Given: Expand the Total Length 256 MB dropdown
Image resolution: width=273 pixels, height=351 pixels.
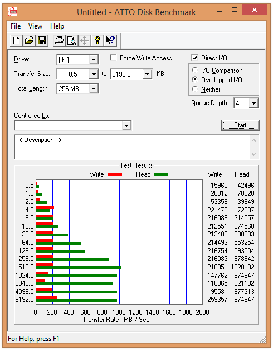Looking at the screenshot, I should 94,89.
